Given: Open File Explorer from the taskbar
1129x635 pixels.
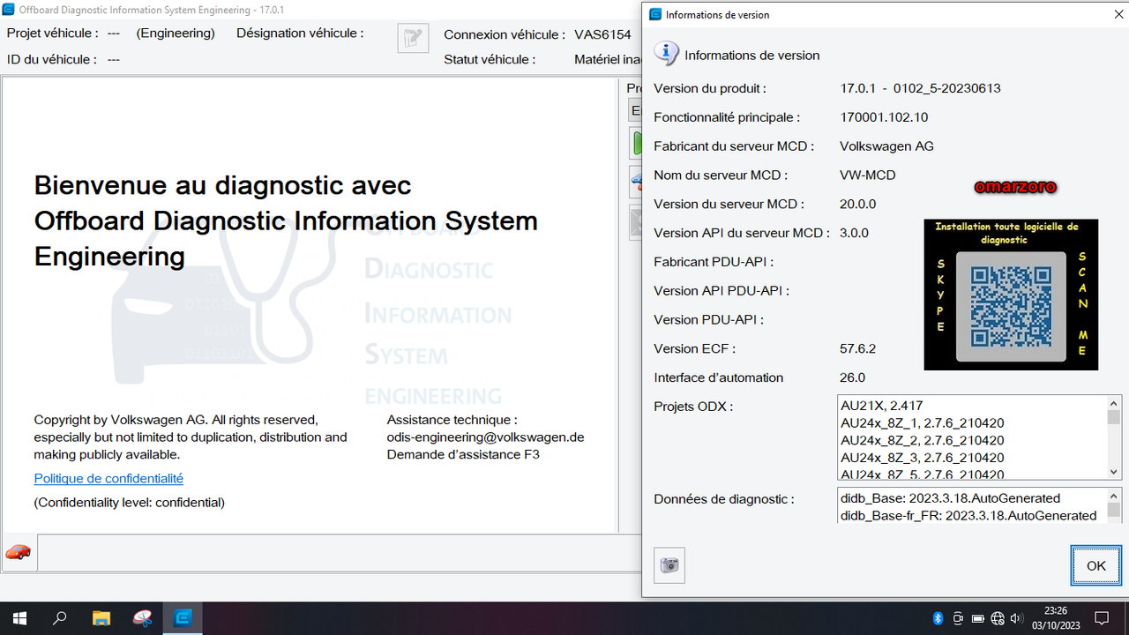Looking at the screenshot, I should point(101,618).
